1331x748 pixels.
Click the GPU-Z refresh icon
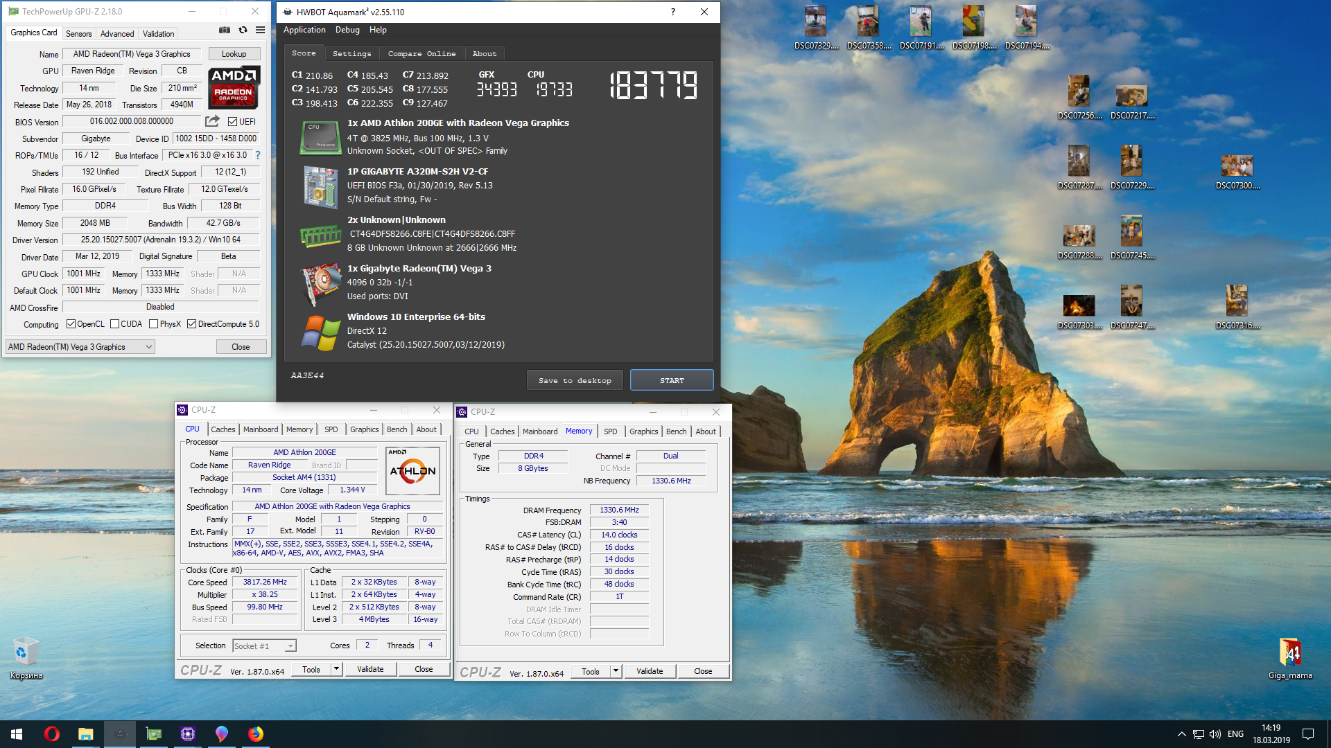[243, 30]
